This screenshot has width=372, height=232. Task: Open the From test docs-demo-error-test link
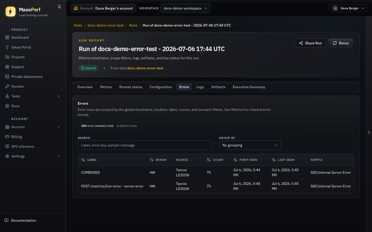click(145, 68)
